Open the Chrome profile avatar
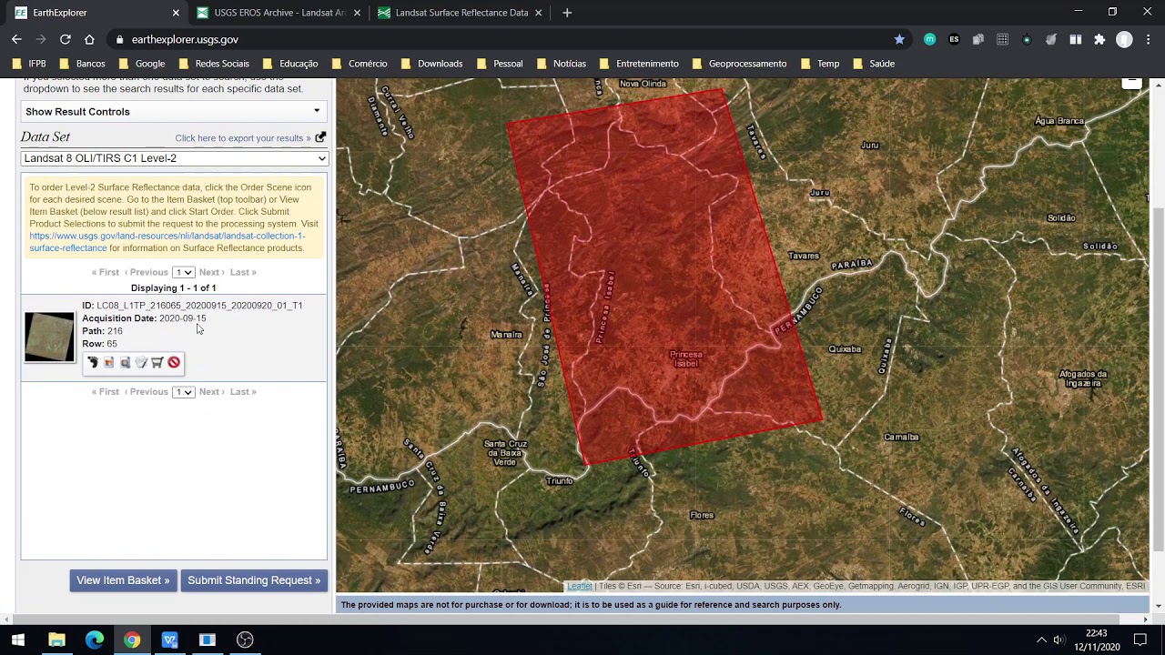The height and width of the screenshot is (655, 1165). tap(1124, 39)
